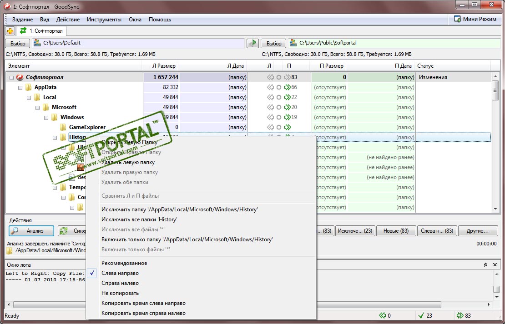Choose 'Удалить левую папку' from context menu
This screenshot has height=324, width=505.
[x=201, y=162]
